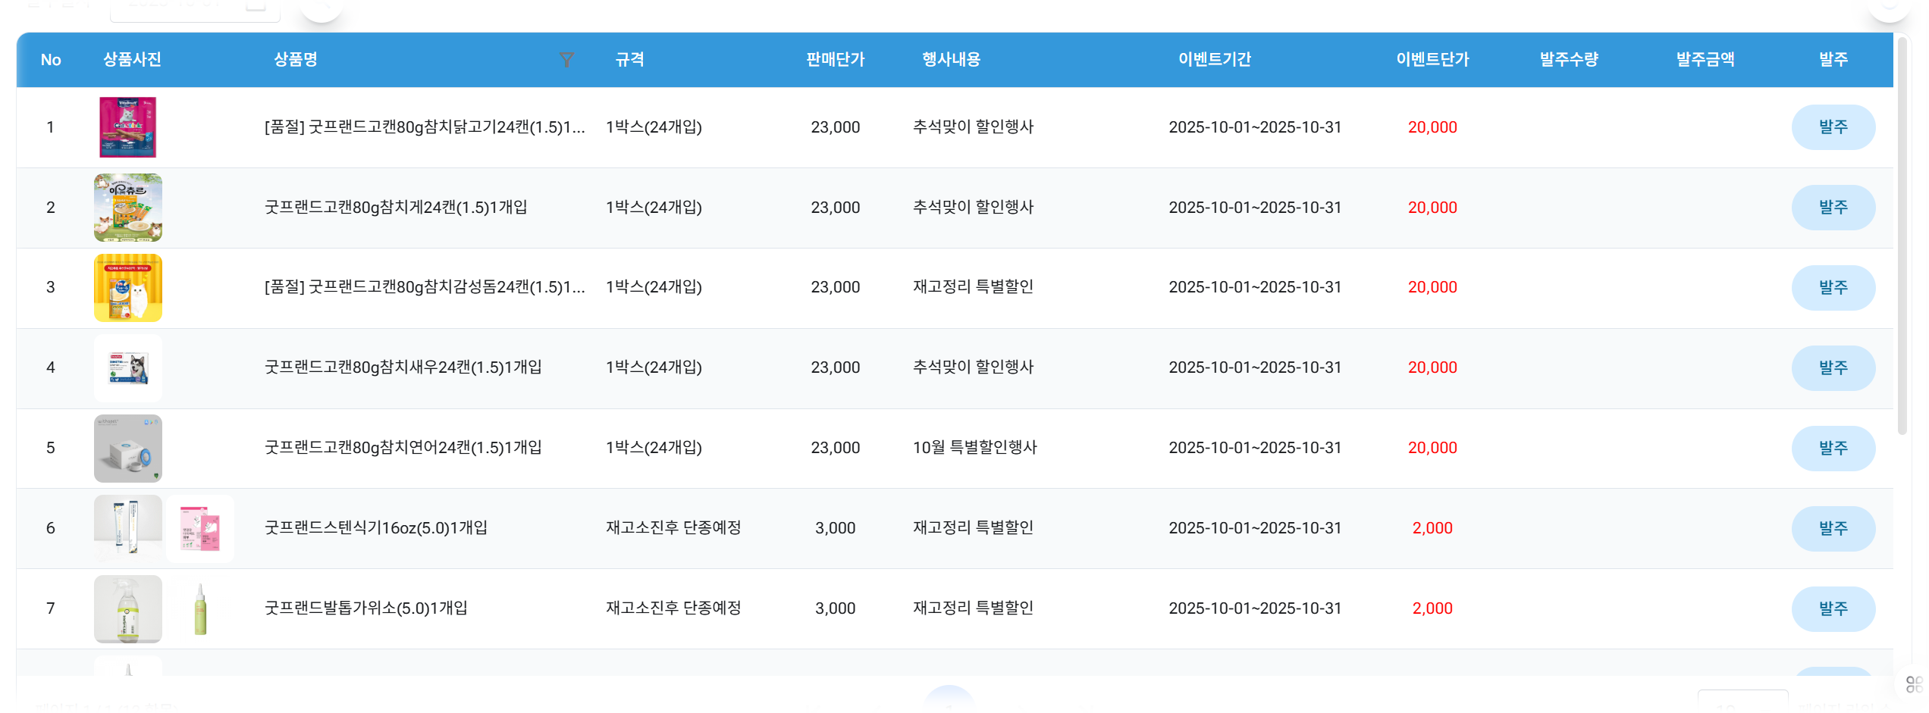Screen dimensions: 1929x713
Task: Click the filter icon in 상품명 column
Action: click(566, 60)
